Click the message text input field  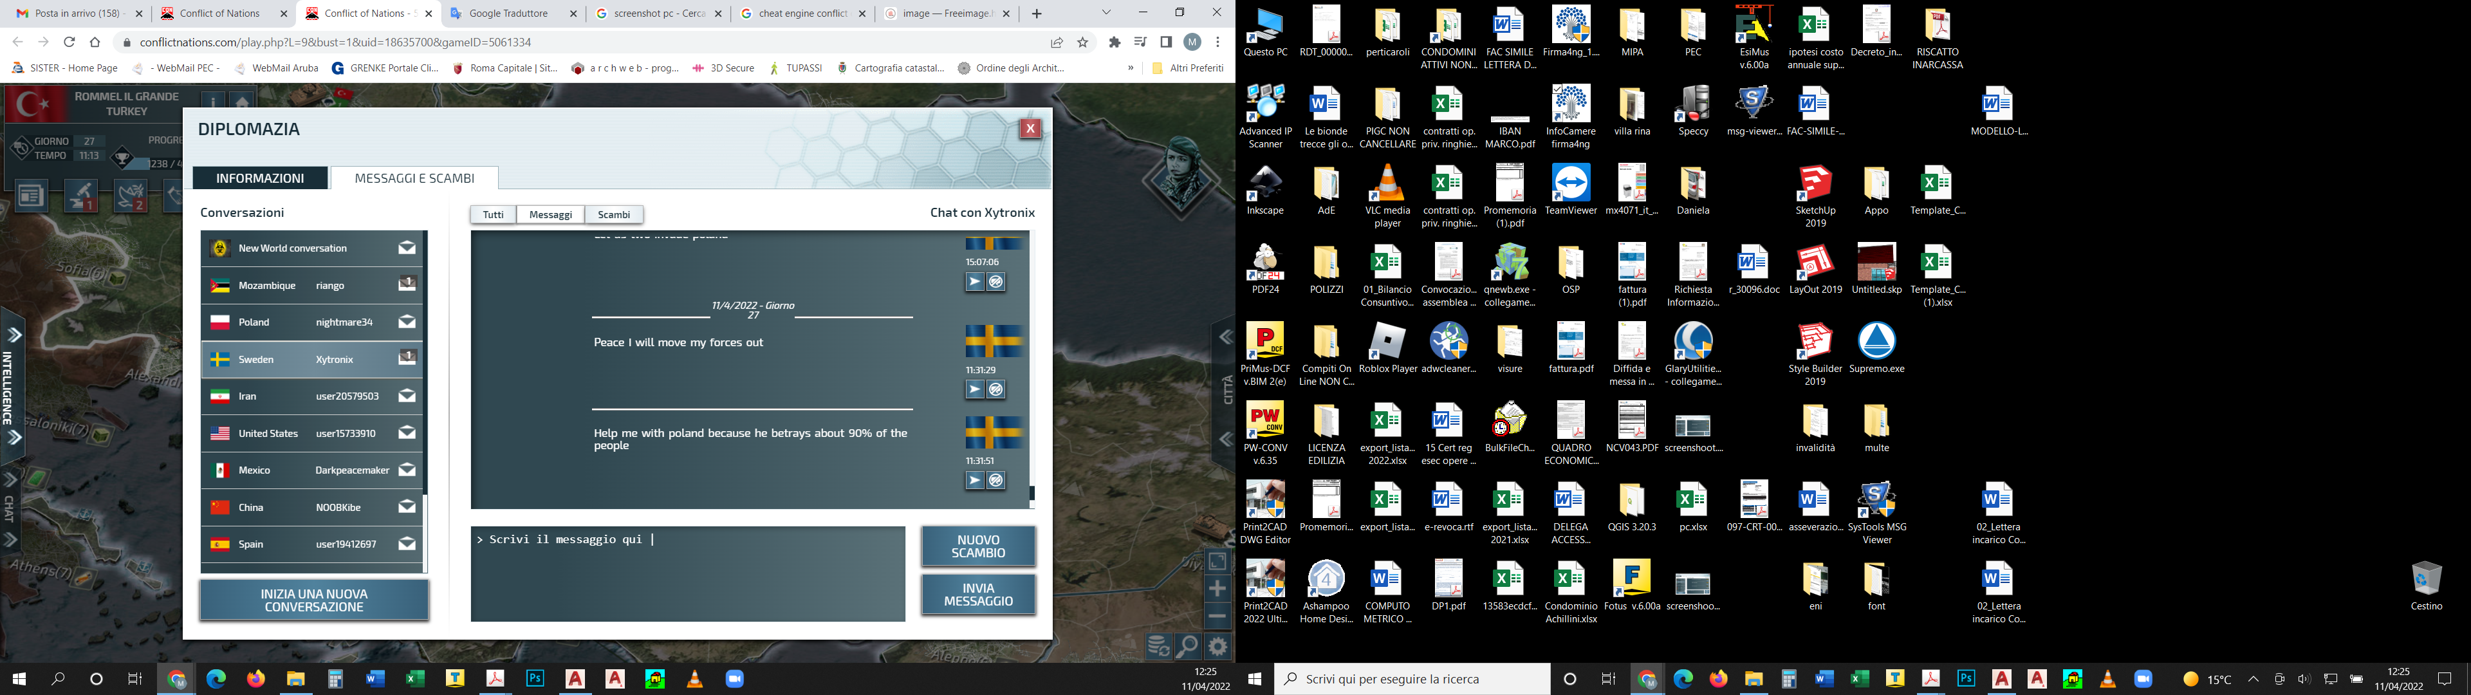[687, 573]
